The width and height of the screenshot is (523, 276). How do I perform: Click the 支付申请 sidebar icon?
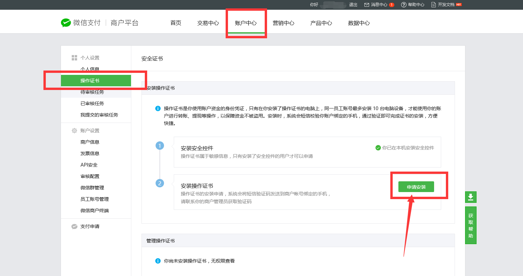click(x=74, y=227)
